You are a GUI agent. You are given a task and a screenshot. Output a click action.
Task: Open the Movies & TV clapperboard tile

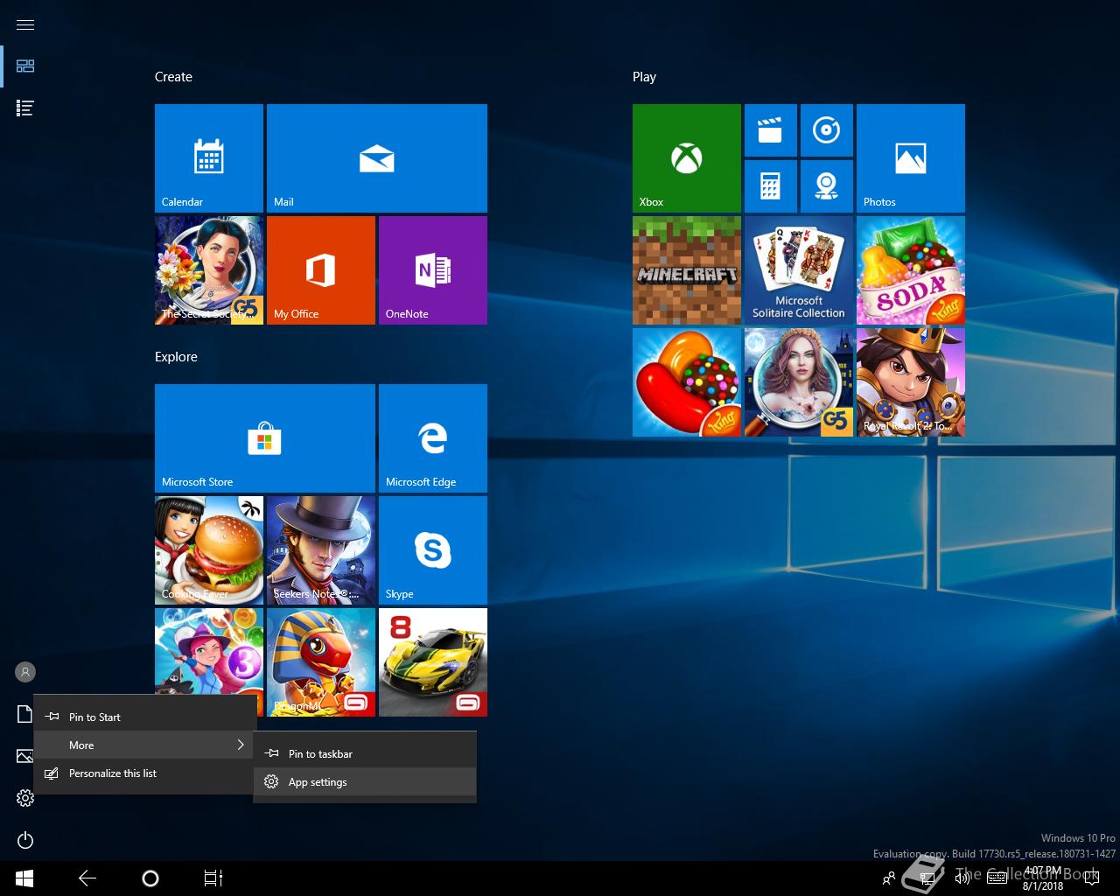tap(771, 130)
